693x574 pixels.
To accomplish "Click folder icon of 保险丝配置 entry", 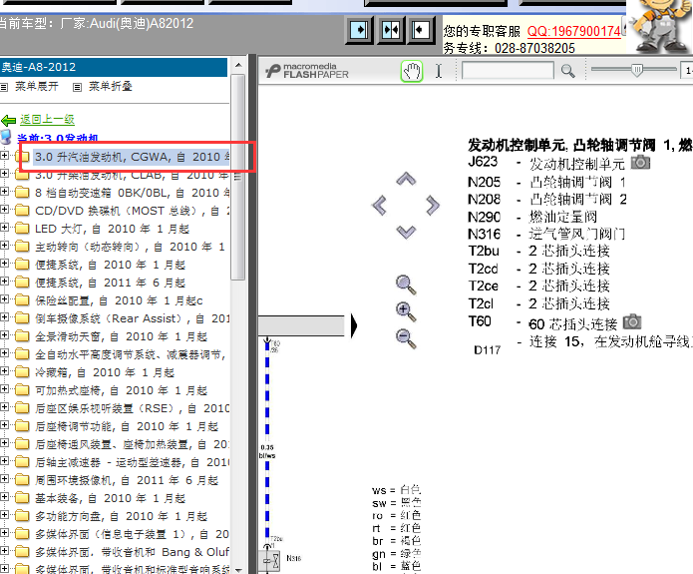I will pos(22,300).
